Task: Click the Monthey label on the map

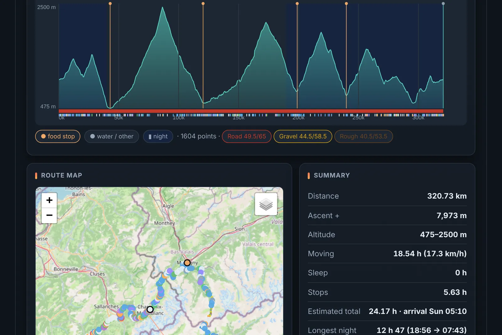Action: (164, 223)
